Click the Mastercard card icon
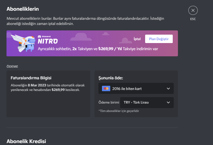The width and height of the screenshot is (213, 145). (x=106, y=89)
